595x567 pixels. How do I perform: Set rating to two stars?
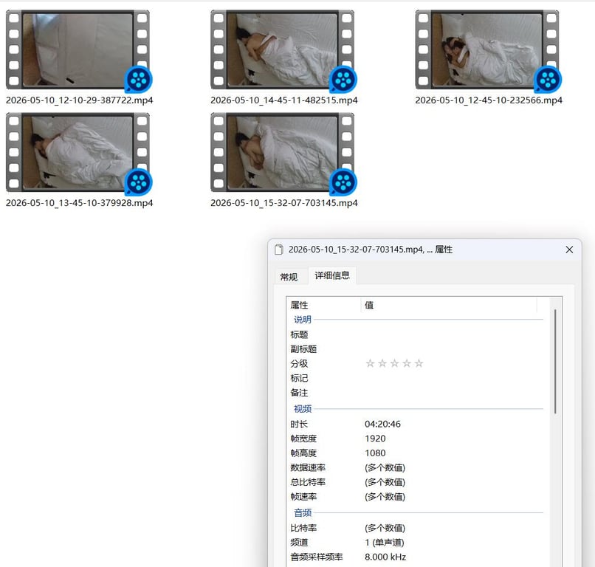click(x=382, y=363)
